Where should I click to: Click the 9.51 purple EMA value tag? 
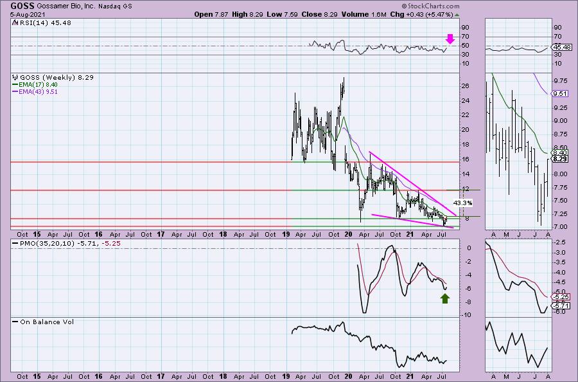coord(560,93)
